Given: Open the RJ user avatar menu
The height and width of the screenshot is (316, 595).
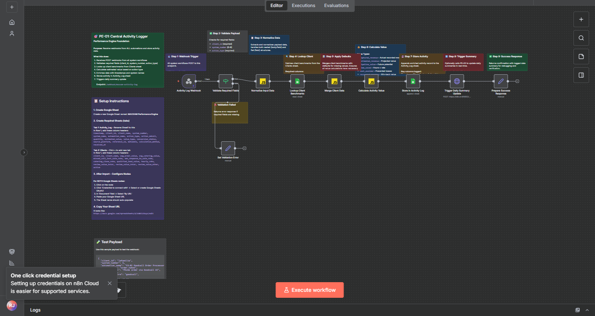Looking at the screenshot, I should pyautogui.click(x=12, y=306).
